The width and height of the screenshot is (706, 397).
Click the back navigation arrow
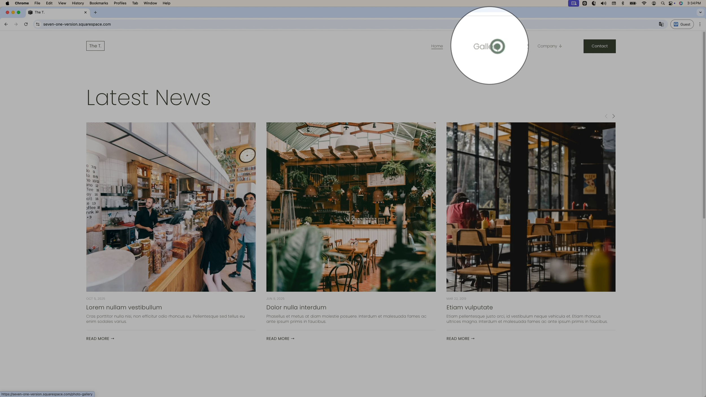click(x=6, y=24)
